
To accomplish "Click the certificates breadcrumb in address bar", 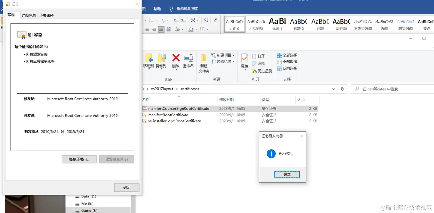I will pos(190,89).
